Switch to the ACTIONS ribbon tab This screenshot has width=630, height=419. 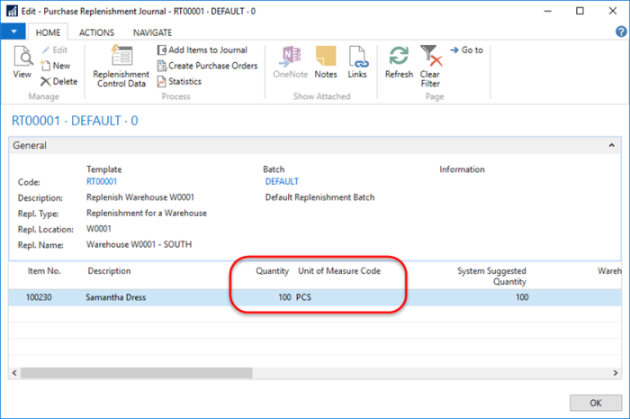(96, 32)
